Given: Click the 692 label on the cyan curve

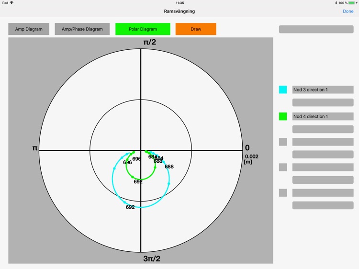Looking at the screenshot, I should click(x=130, y=207).
